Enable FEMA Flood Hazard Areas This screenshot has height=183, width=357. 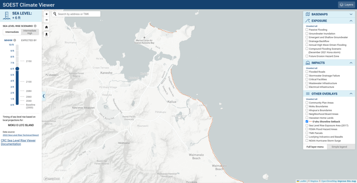pos(307,129)
